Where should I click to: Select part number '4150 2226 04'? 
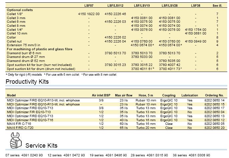point(115,42)
